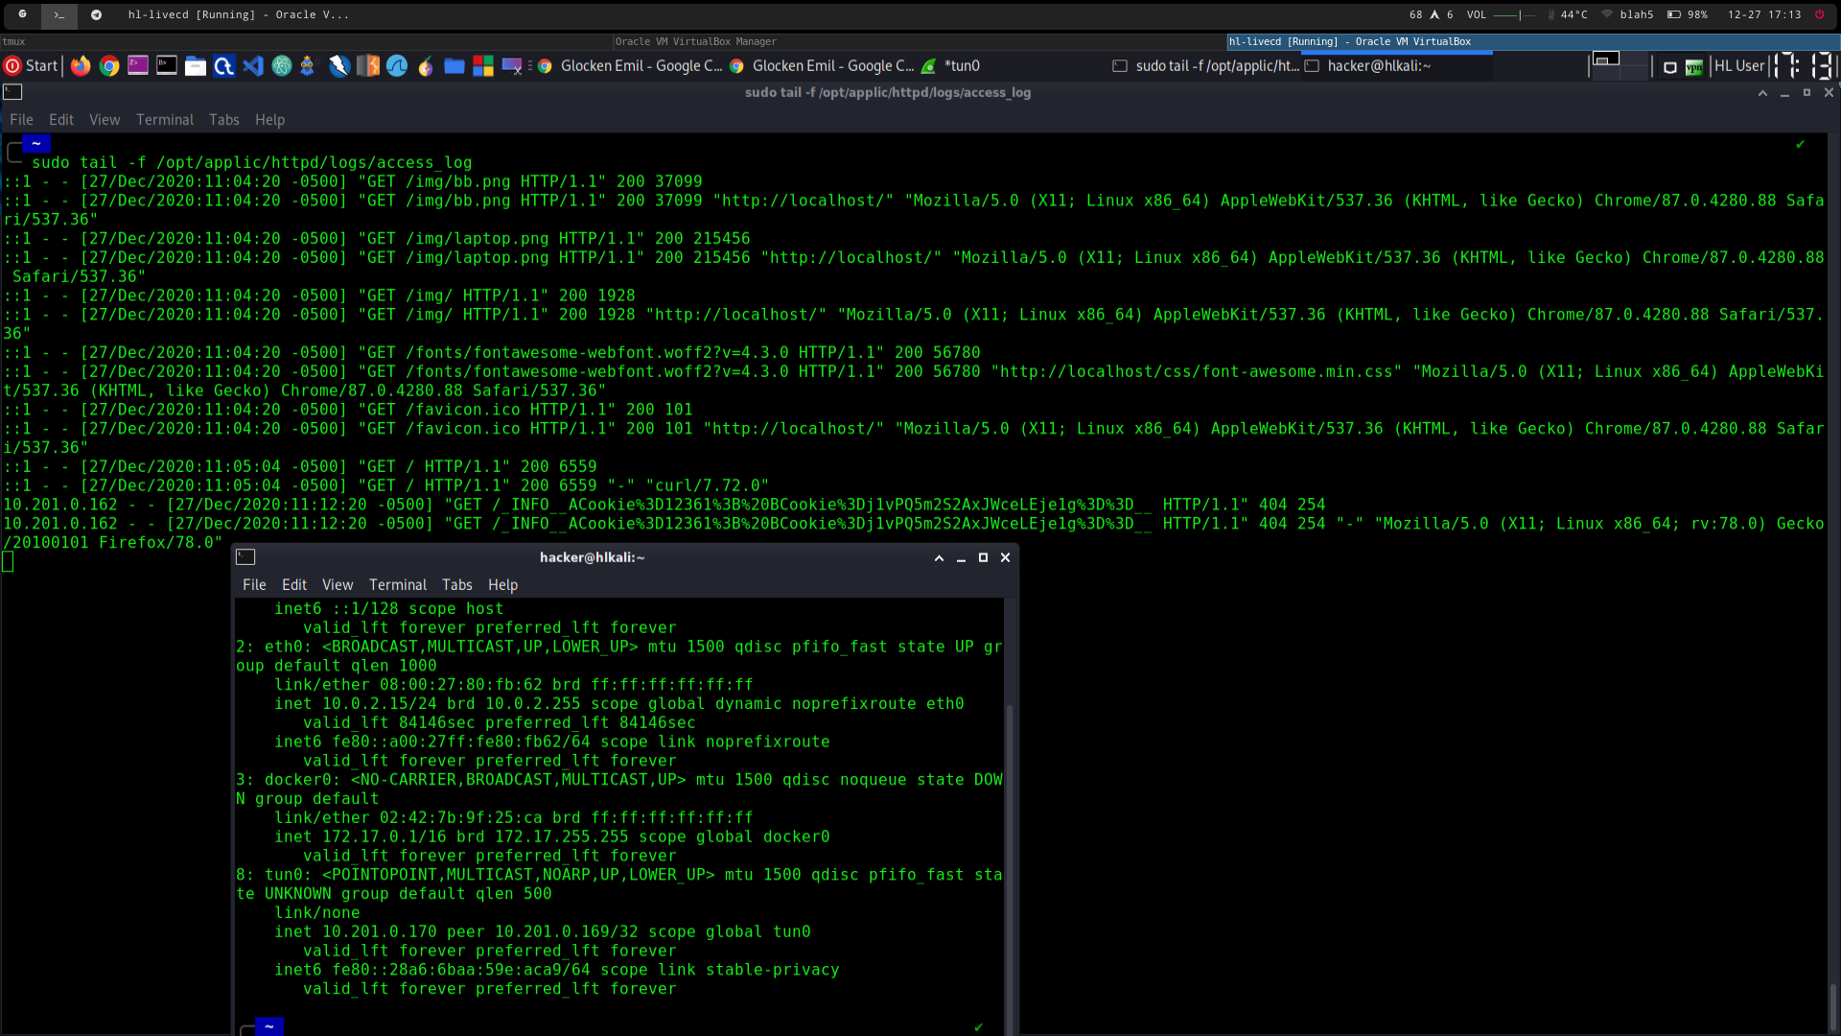Image resolution: width=1841 pixels, height=1036 pixels.
Task: Click the red power icon in the top bar
Action: (1819, 14)
